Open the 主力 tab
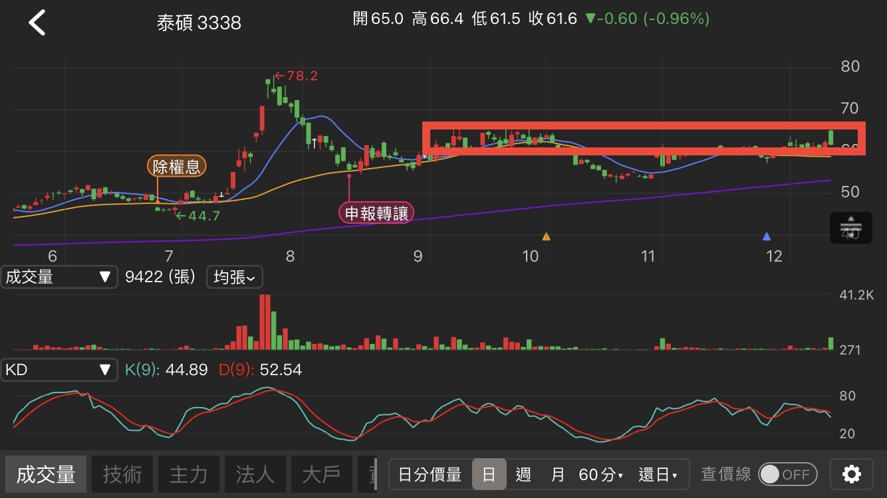 (189, 475)
